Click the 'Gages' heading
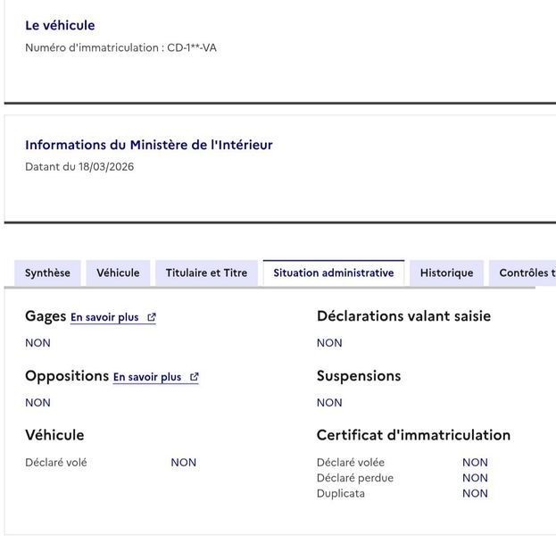 point(46,316)
